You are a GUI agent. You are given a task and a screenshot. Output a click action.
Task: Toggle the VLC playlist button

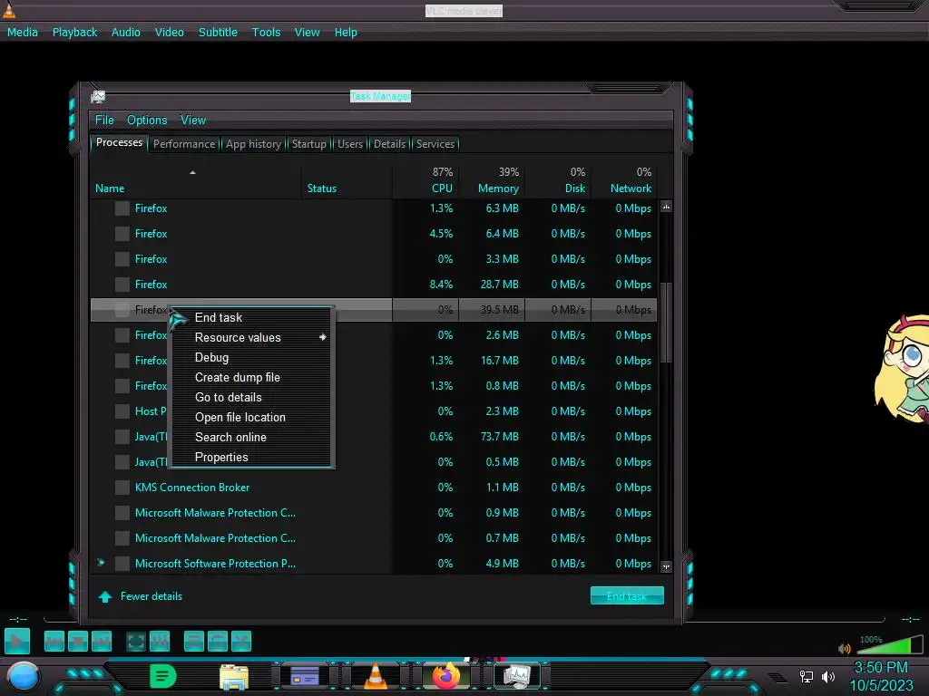(x=194, y=641)
